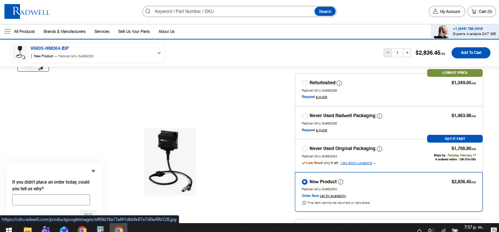The image size is (499, 232).
Task: Open the Wi-Fi network tray icon
Action: coord(443,230)
